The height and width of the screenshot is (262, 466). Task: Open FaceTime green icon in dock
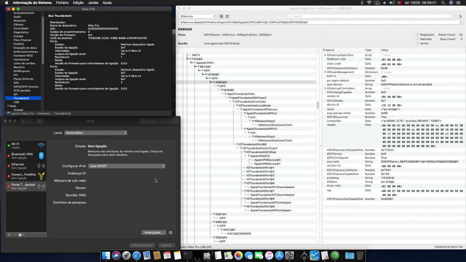click(259, 255)
